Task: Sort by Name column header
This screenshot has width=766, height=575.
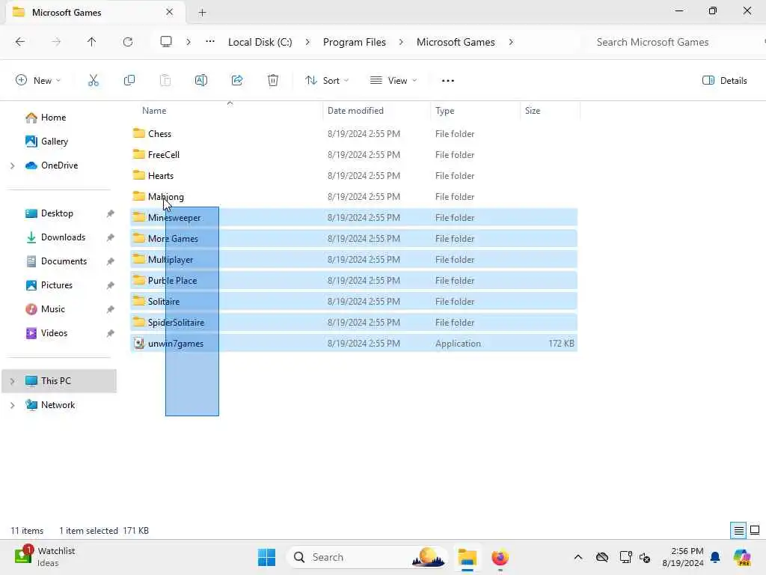Action: (x=154, y=111)
